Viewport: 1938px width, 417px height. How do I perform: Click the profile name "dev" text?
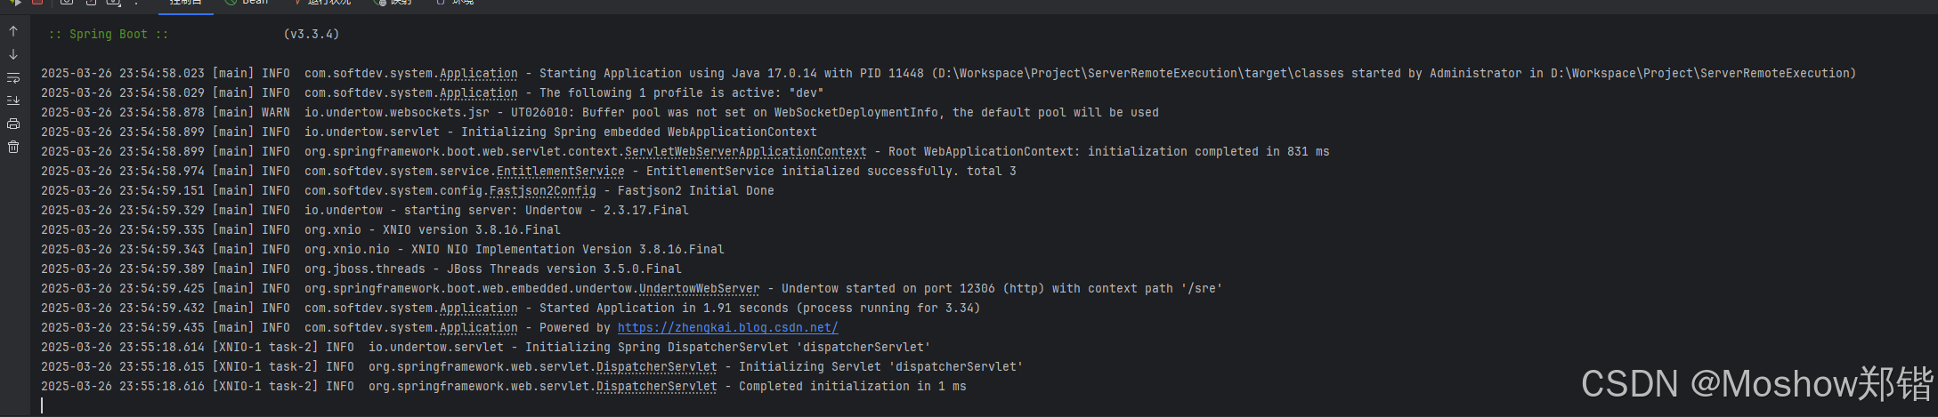807,93
